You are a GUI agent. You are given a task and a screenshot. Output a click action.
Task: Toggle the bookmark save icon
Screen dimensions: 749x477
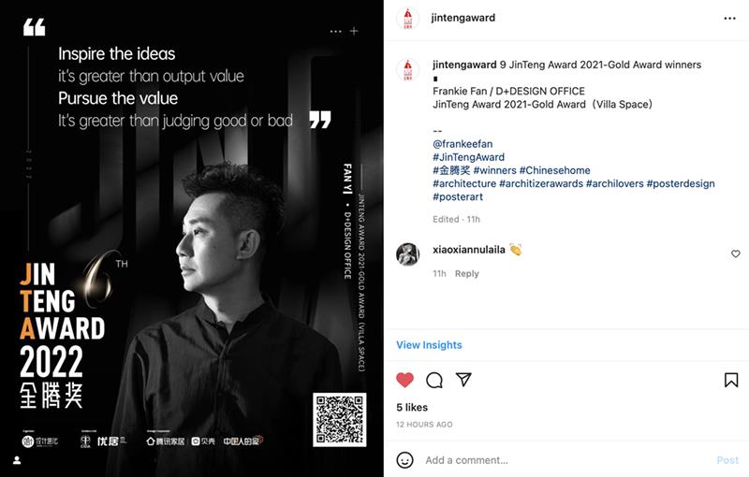(731, 380)
